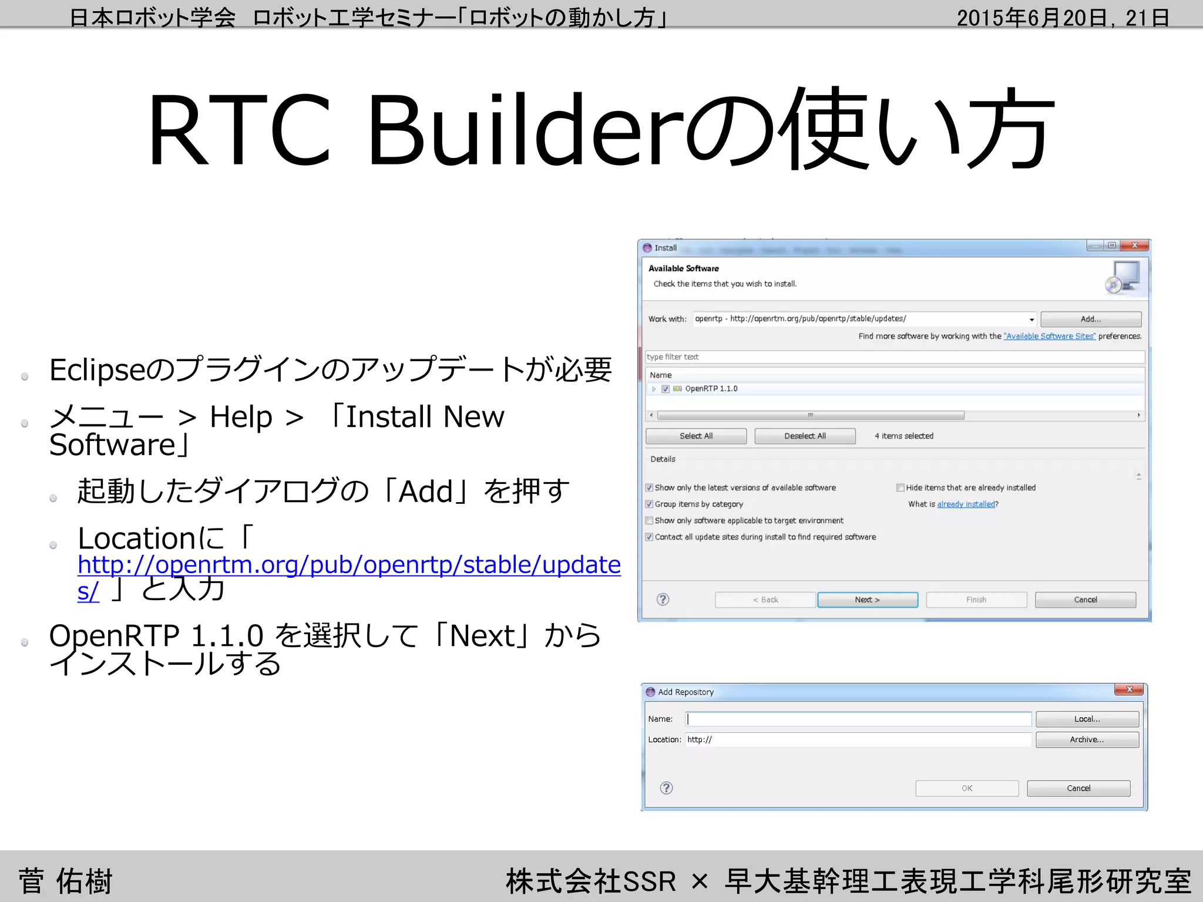The width and height of the screenshot is (1203, 902).
Task: Close the Install dialog window
Action: pyautogui.click(x=1135, y=245)
